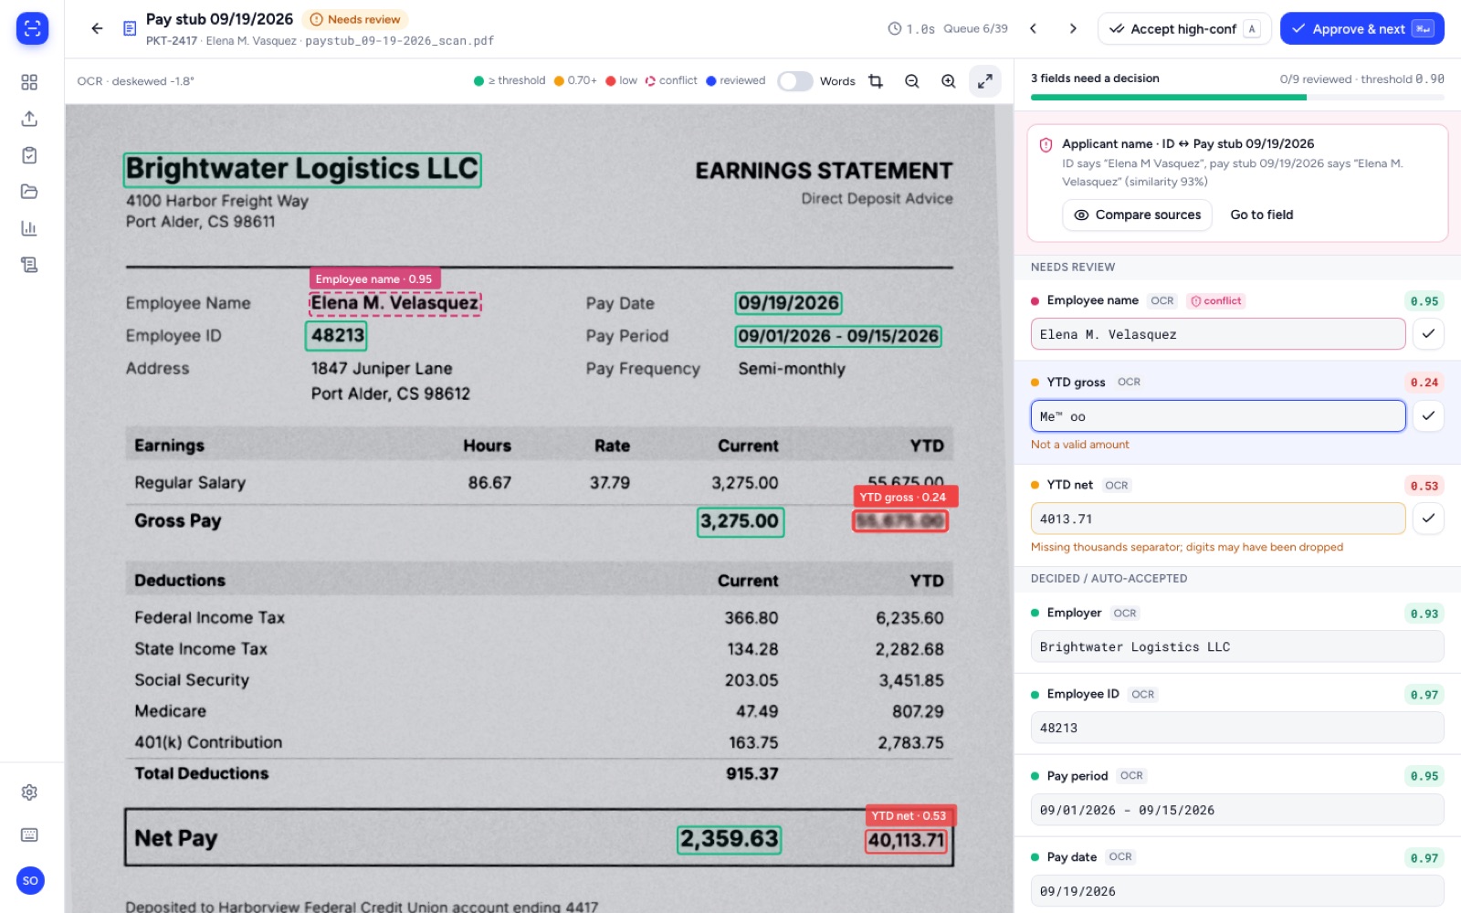Click Go to field link
This screenshot has width=1461, height=913.
(x=1261, y=215)
